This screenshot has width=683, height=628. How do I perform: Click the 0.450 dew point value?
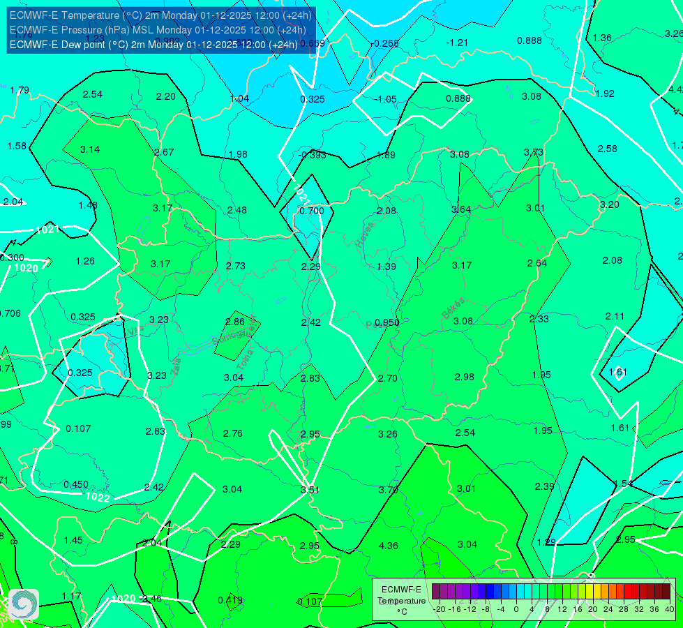pos(76,485)
